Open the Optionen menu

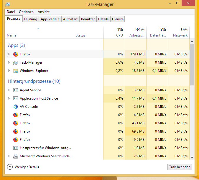pyautogui.click(x=26, y=12)
